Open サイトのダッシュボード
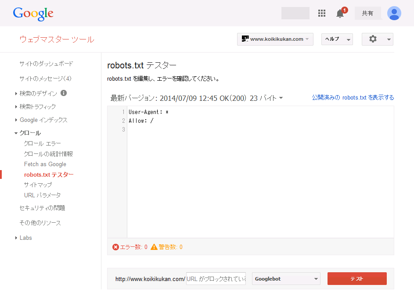Image resolution: width=414 pixels, height=299 pixels. (46, 64)
